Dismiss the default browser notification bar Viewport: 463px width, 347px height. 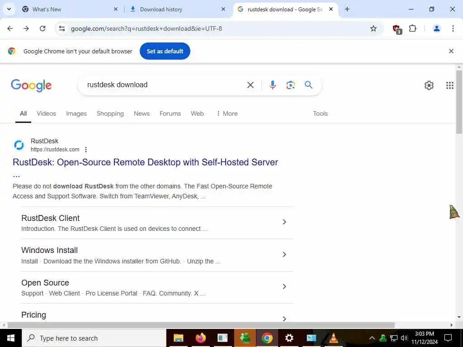(x=451, y=51)
